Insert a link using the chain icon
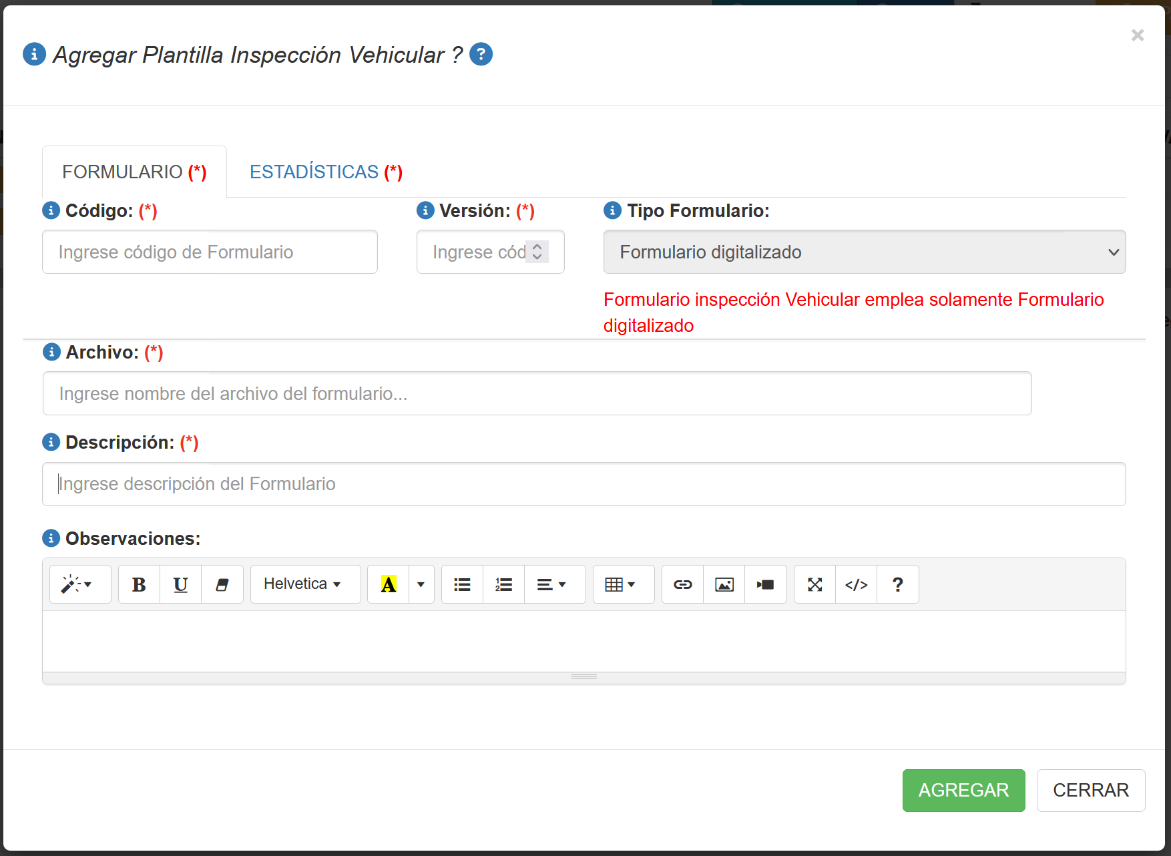Image resolution: width=1171 pixels, height=856 pixels. (x=682, y=585)
